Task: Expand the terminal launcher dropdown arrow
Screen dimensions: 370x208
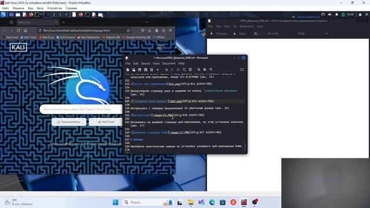Action: (x=41, y=14)
